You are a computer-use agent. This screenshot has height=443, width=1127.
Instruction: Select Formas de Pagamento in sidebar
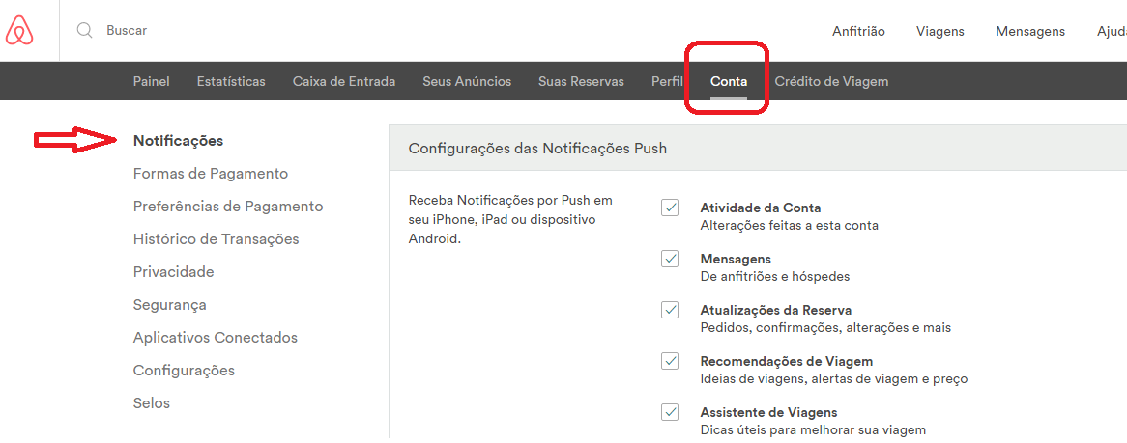(211, 174)
